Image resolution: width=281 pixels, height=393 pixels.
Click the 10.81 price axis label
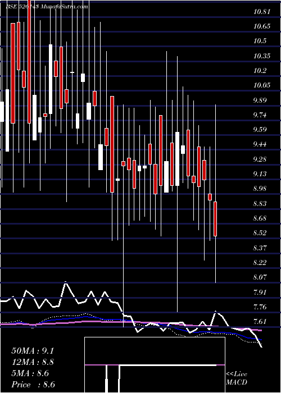tap(262, 12)
